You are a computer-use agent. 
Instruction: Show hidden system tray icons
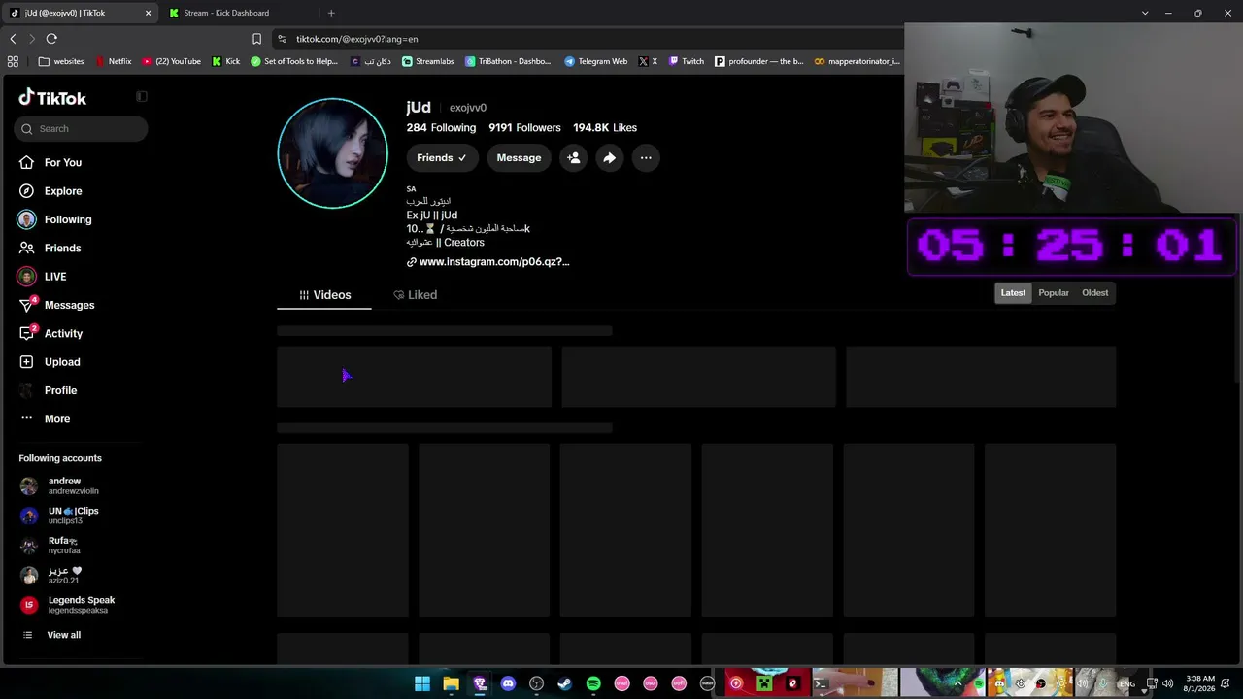[957, 683]
